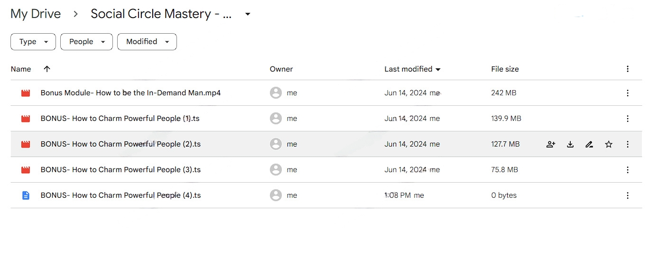Image resolution: width=649 pixels, height=259 pixels.
Task: Open more actions for Bonus Module In-Demand Man.mp4
Action: [628, 93]
